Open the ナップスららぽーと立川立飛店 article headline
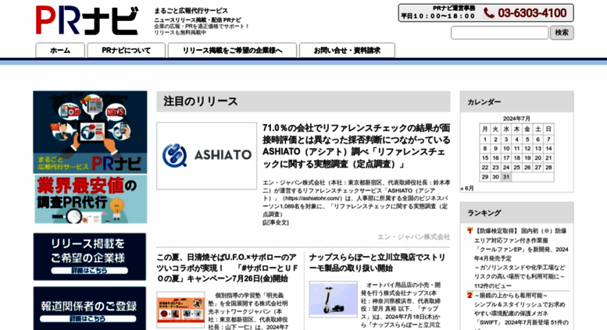Viewport: 607px width, 330px height. pyautogui.click(x=378, y=263)
